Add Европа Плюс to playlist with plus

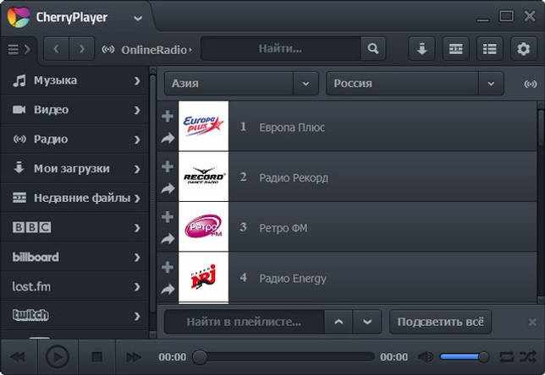click(x=168, y=117)
